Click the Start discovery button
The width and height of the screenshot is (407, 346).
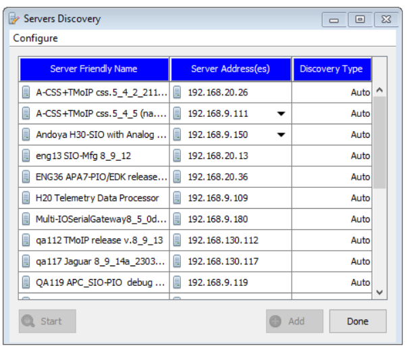click(47, 321)
